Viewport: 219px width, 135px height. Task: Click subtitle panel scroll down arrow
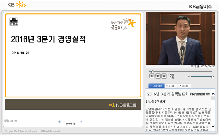[213, 126]
